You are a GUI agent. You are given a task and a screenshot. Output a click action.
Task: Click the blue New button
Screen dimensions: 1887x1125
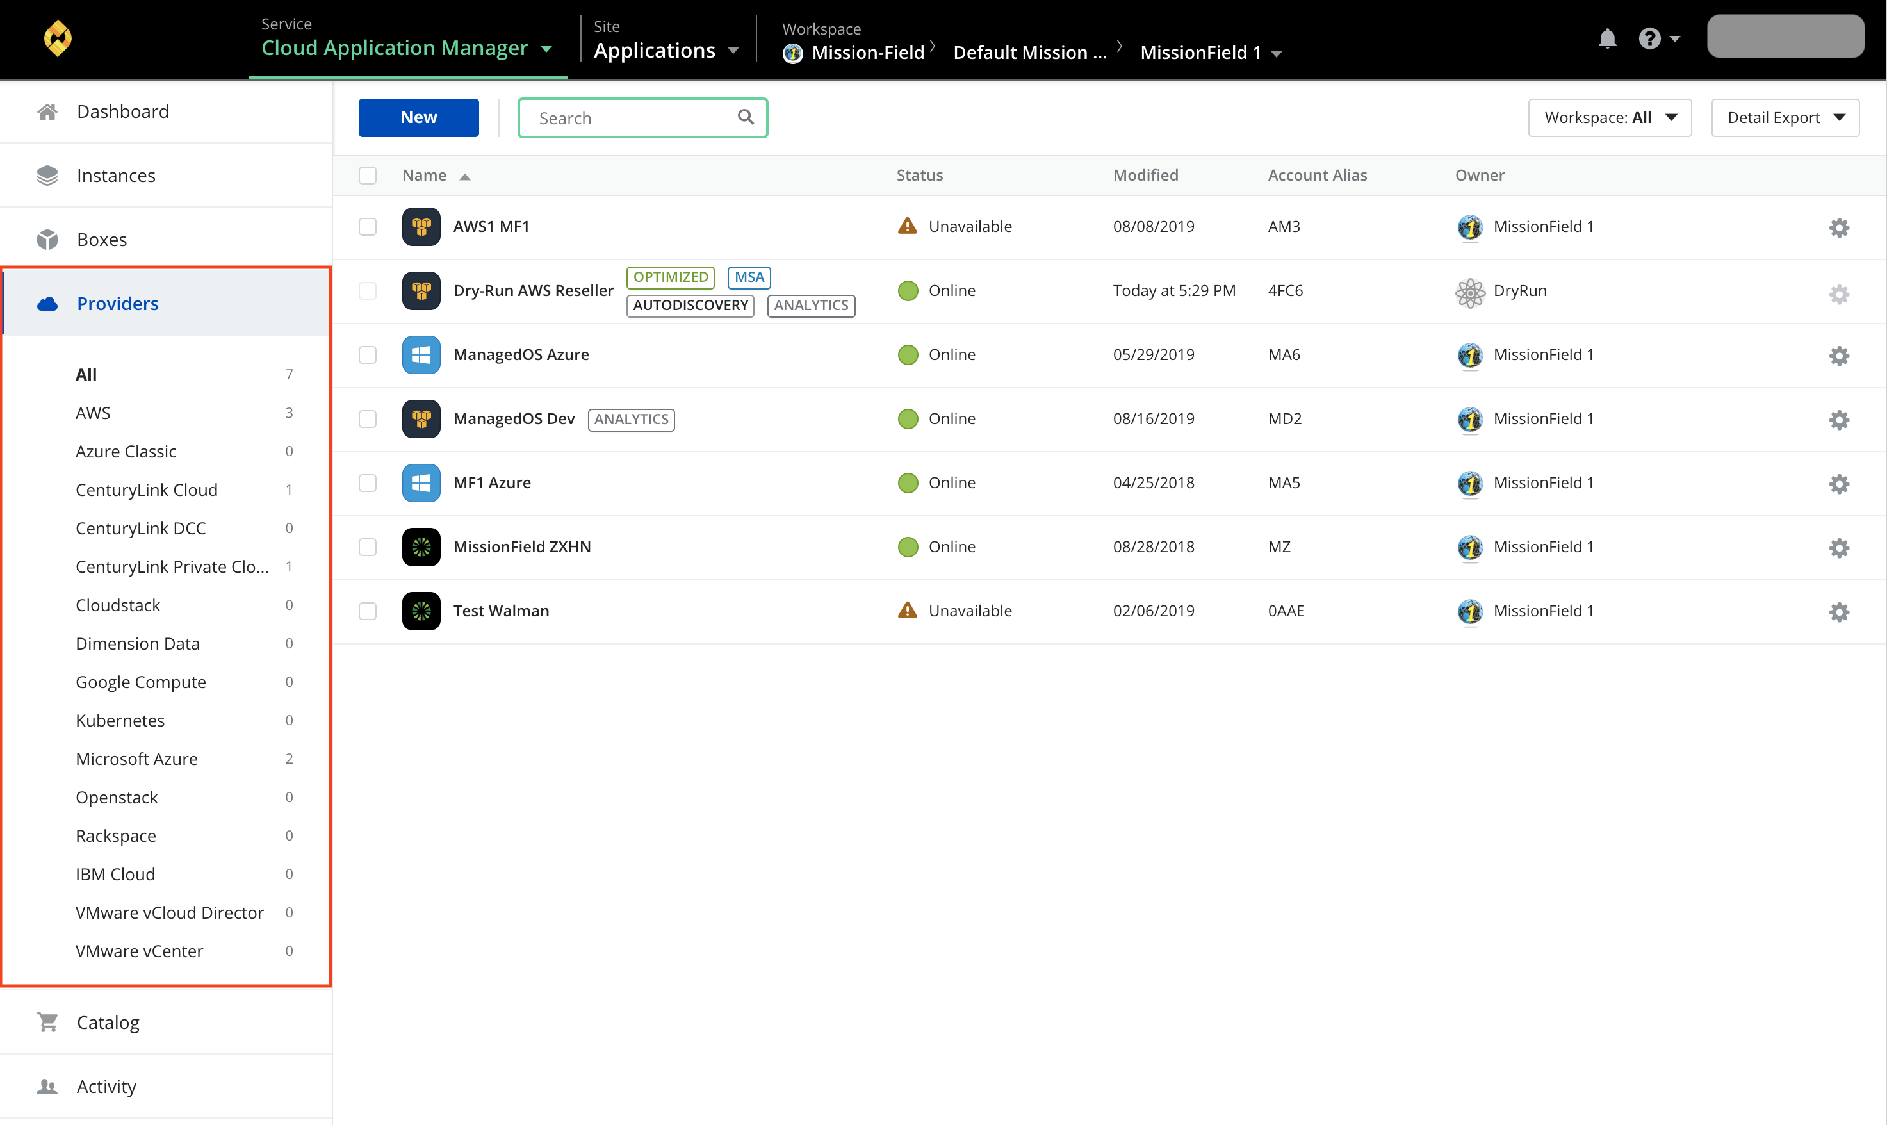tap(418, 117)
